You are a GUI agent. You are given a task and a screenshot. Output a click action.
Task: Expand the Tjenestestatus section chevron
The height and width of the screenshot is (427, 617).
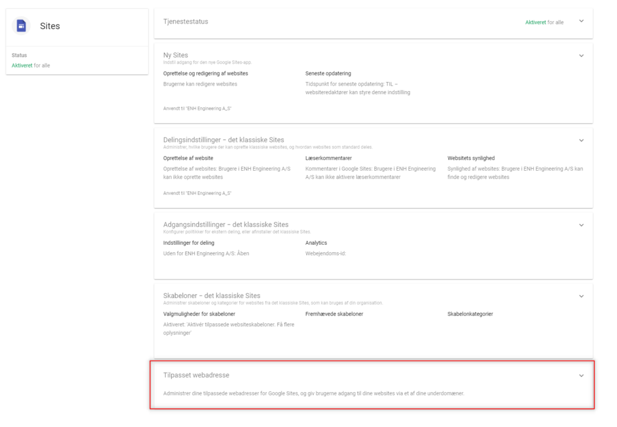coord(581,21)
